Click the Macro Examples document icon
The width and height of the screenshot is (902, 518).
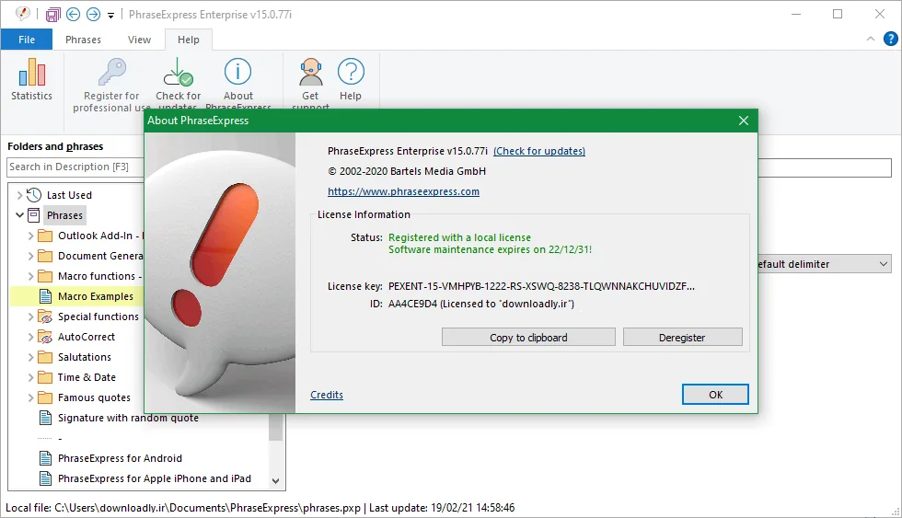pos(45,296)
